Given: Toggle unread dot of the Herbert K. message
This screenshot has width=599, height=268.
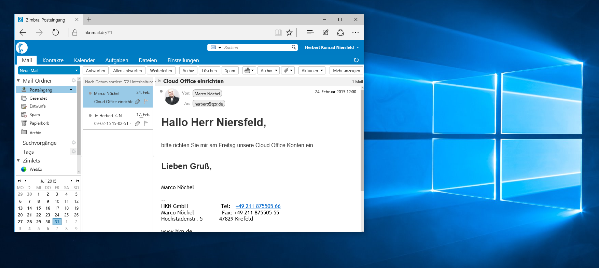Looking at the screenshot, I should pyautogui.click(x=90, y=115).
